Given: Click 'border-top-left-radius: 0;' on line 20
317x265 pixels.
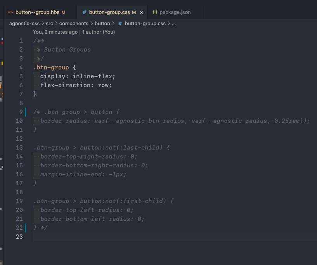Looking at the screenshot, I should [x=87, y=210].
